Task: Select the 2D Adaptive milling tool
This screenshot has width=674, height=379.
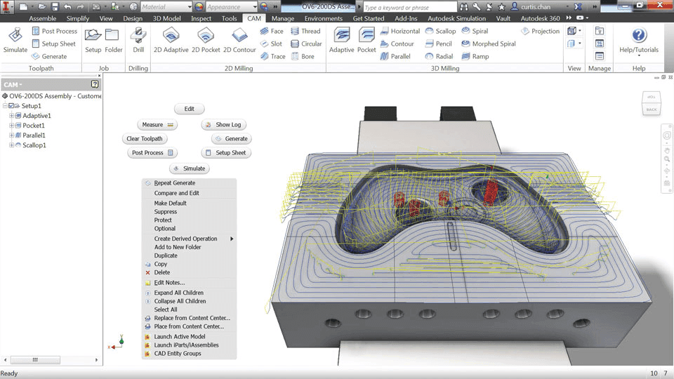Action: click(171, 40)
